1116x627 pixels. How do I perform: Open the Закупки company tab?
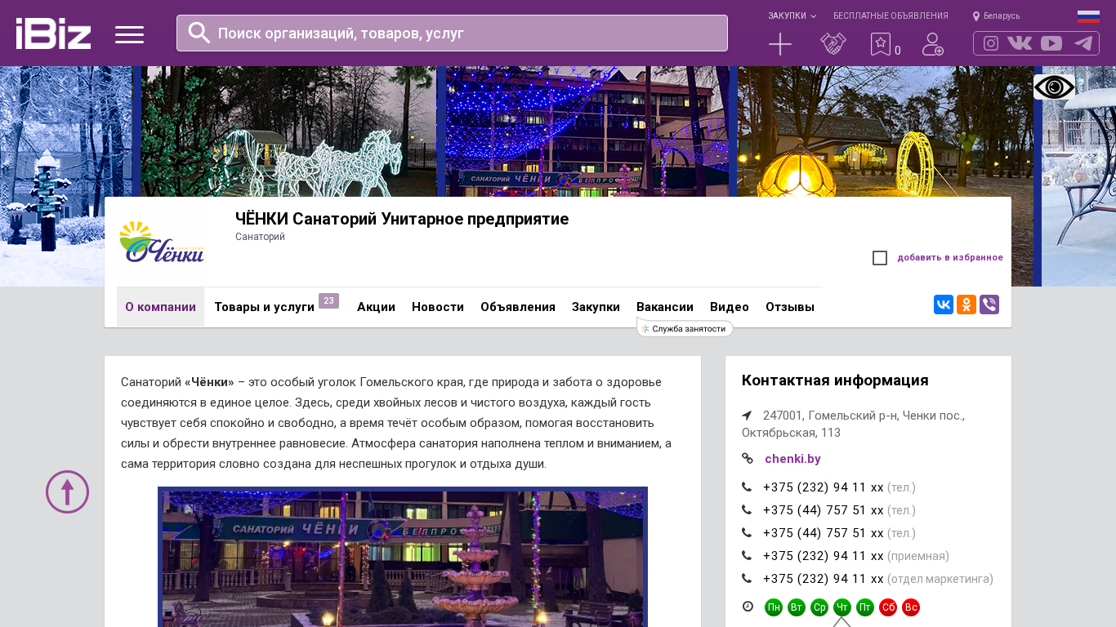click(x=596, y=307)
